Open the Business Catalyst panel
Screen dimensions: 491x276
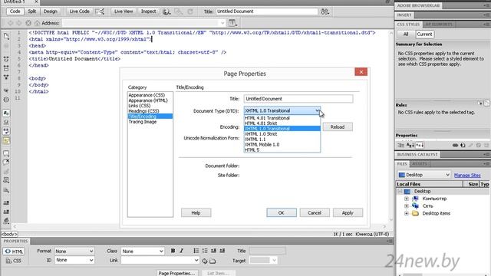click(417, 154)
